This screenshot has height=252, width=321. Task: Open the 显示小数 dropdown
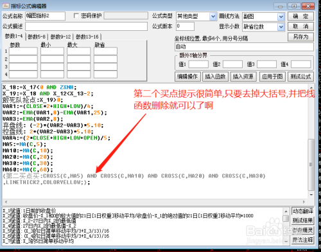point(281,27)
